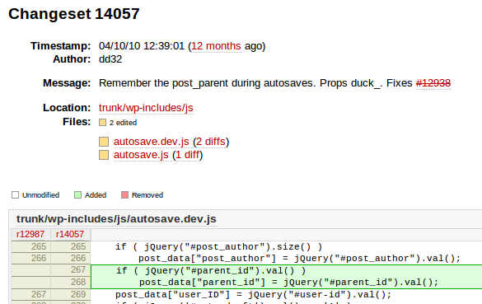The height and width of the screenshot is (304, 482).
Task: Click 'Remember the post_parent during autosaves' message
Action: (207, 83)
